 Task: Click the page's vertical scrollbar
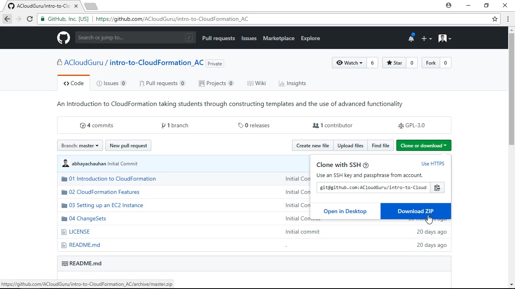coord(511,88)
